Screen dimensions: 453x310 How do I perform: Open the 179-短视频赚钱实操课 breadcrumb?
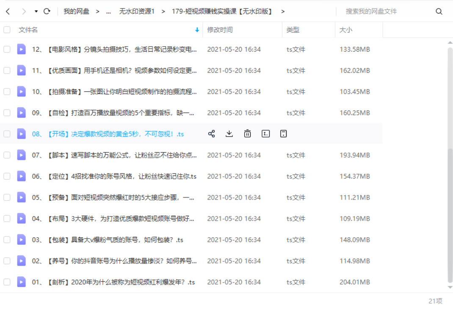point(221,11)
